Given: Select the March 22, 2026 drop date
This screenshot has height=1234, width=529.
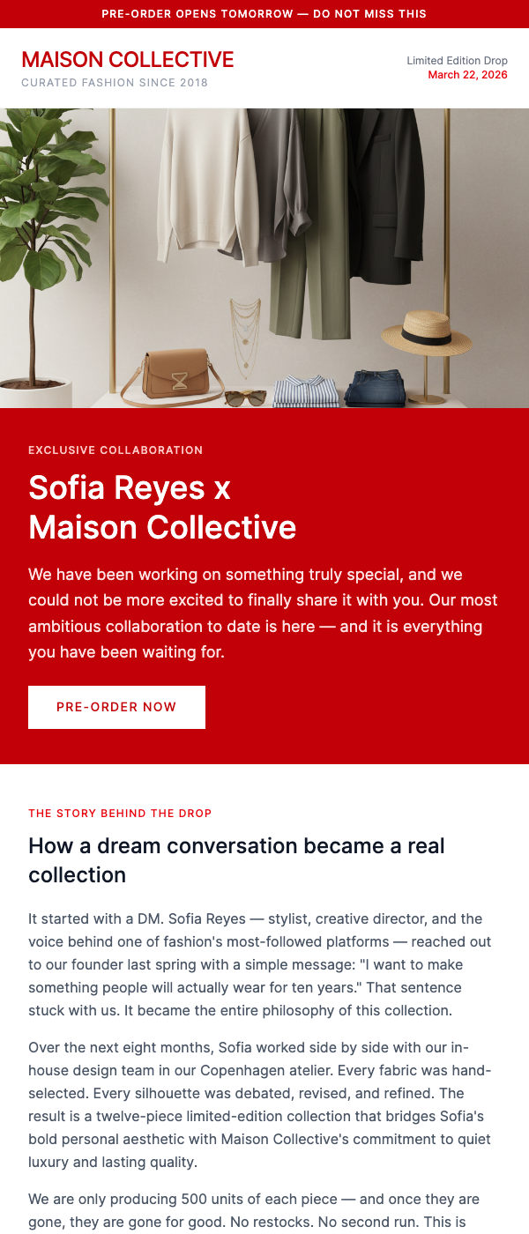Looking at the screenshot, I should coord(468,75).
